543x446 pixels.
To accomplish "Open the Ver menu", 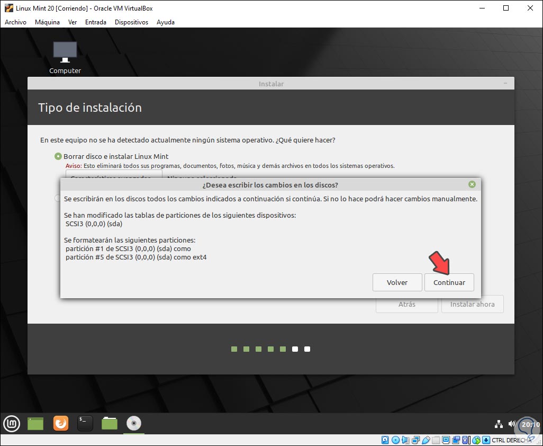I will tap(73, 22).
